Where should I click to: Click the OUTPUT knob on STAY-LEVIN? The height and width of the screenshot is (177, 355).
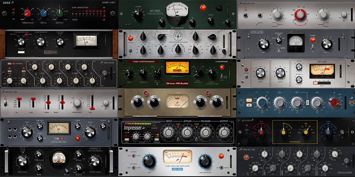(327, 44)
